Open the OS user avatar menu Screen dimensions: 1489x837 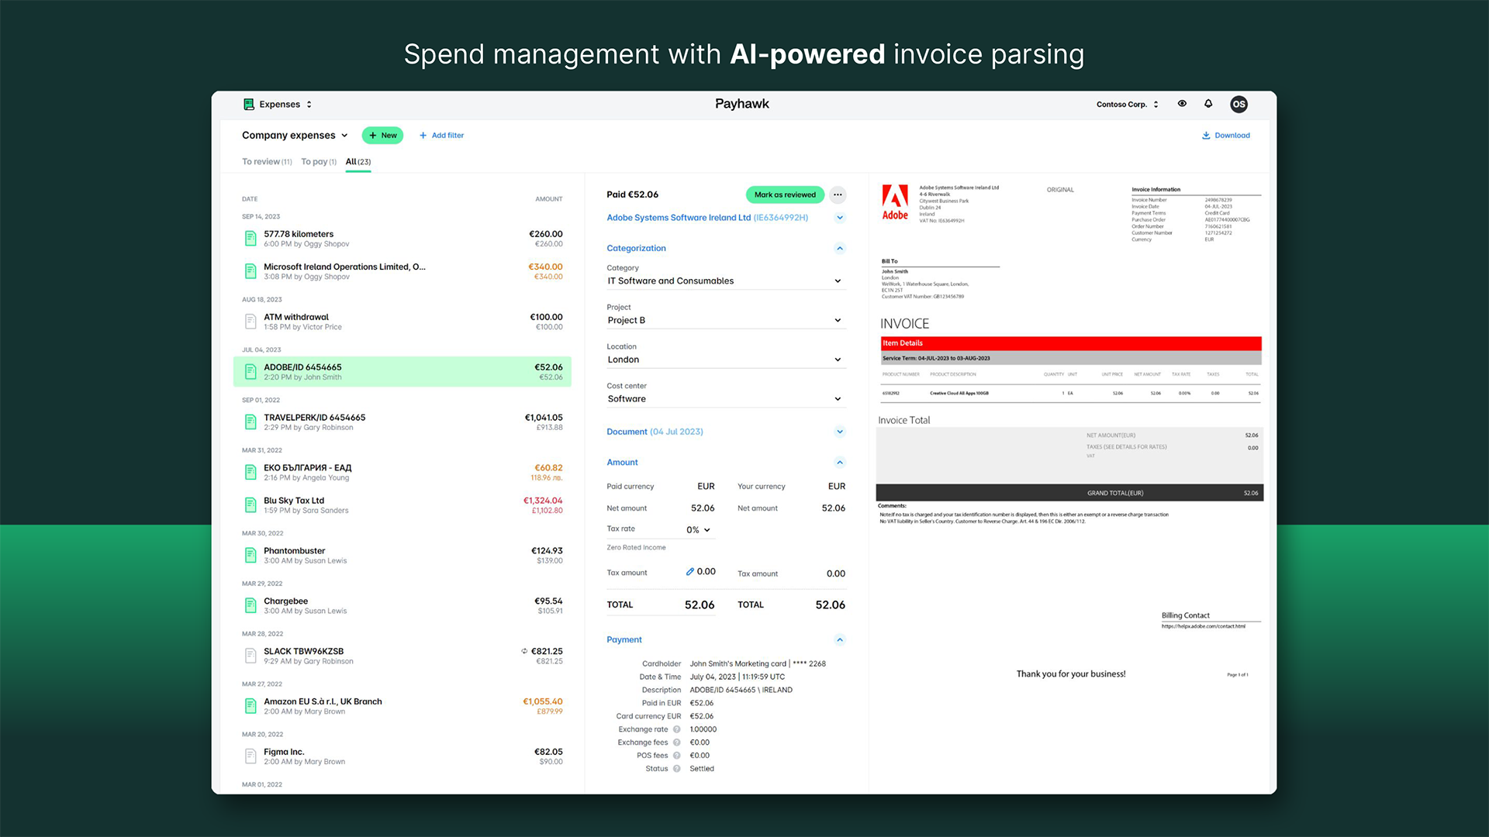pyautogui.click(x=1239, y=104)
